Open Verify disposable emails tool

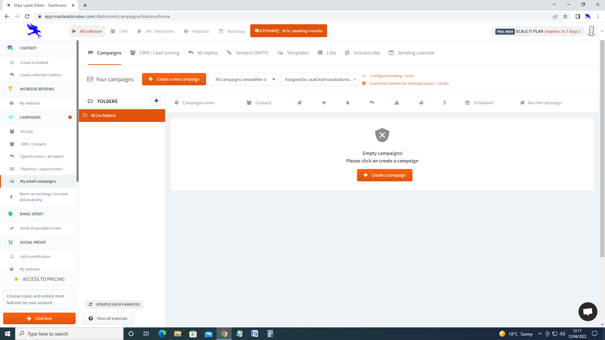41,228
